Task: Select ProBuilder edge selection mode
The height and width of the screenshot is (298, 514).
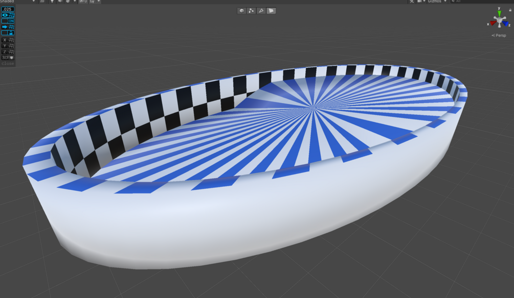Action: (261, 11)
